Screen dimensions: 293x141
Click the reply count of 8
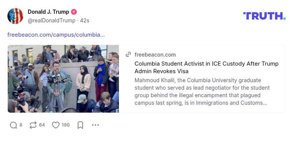point(21,125)
